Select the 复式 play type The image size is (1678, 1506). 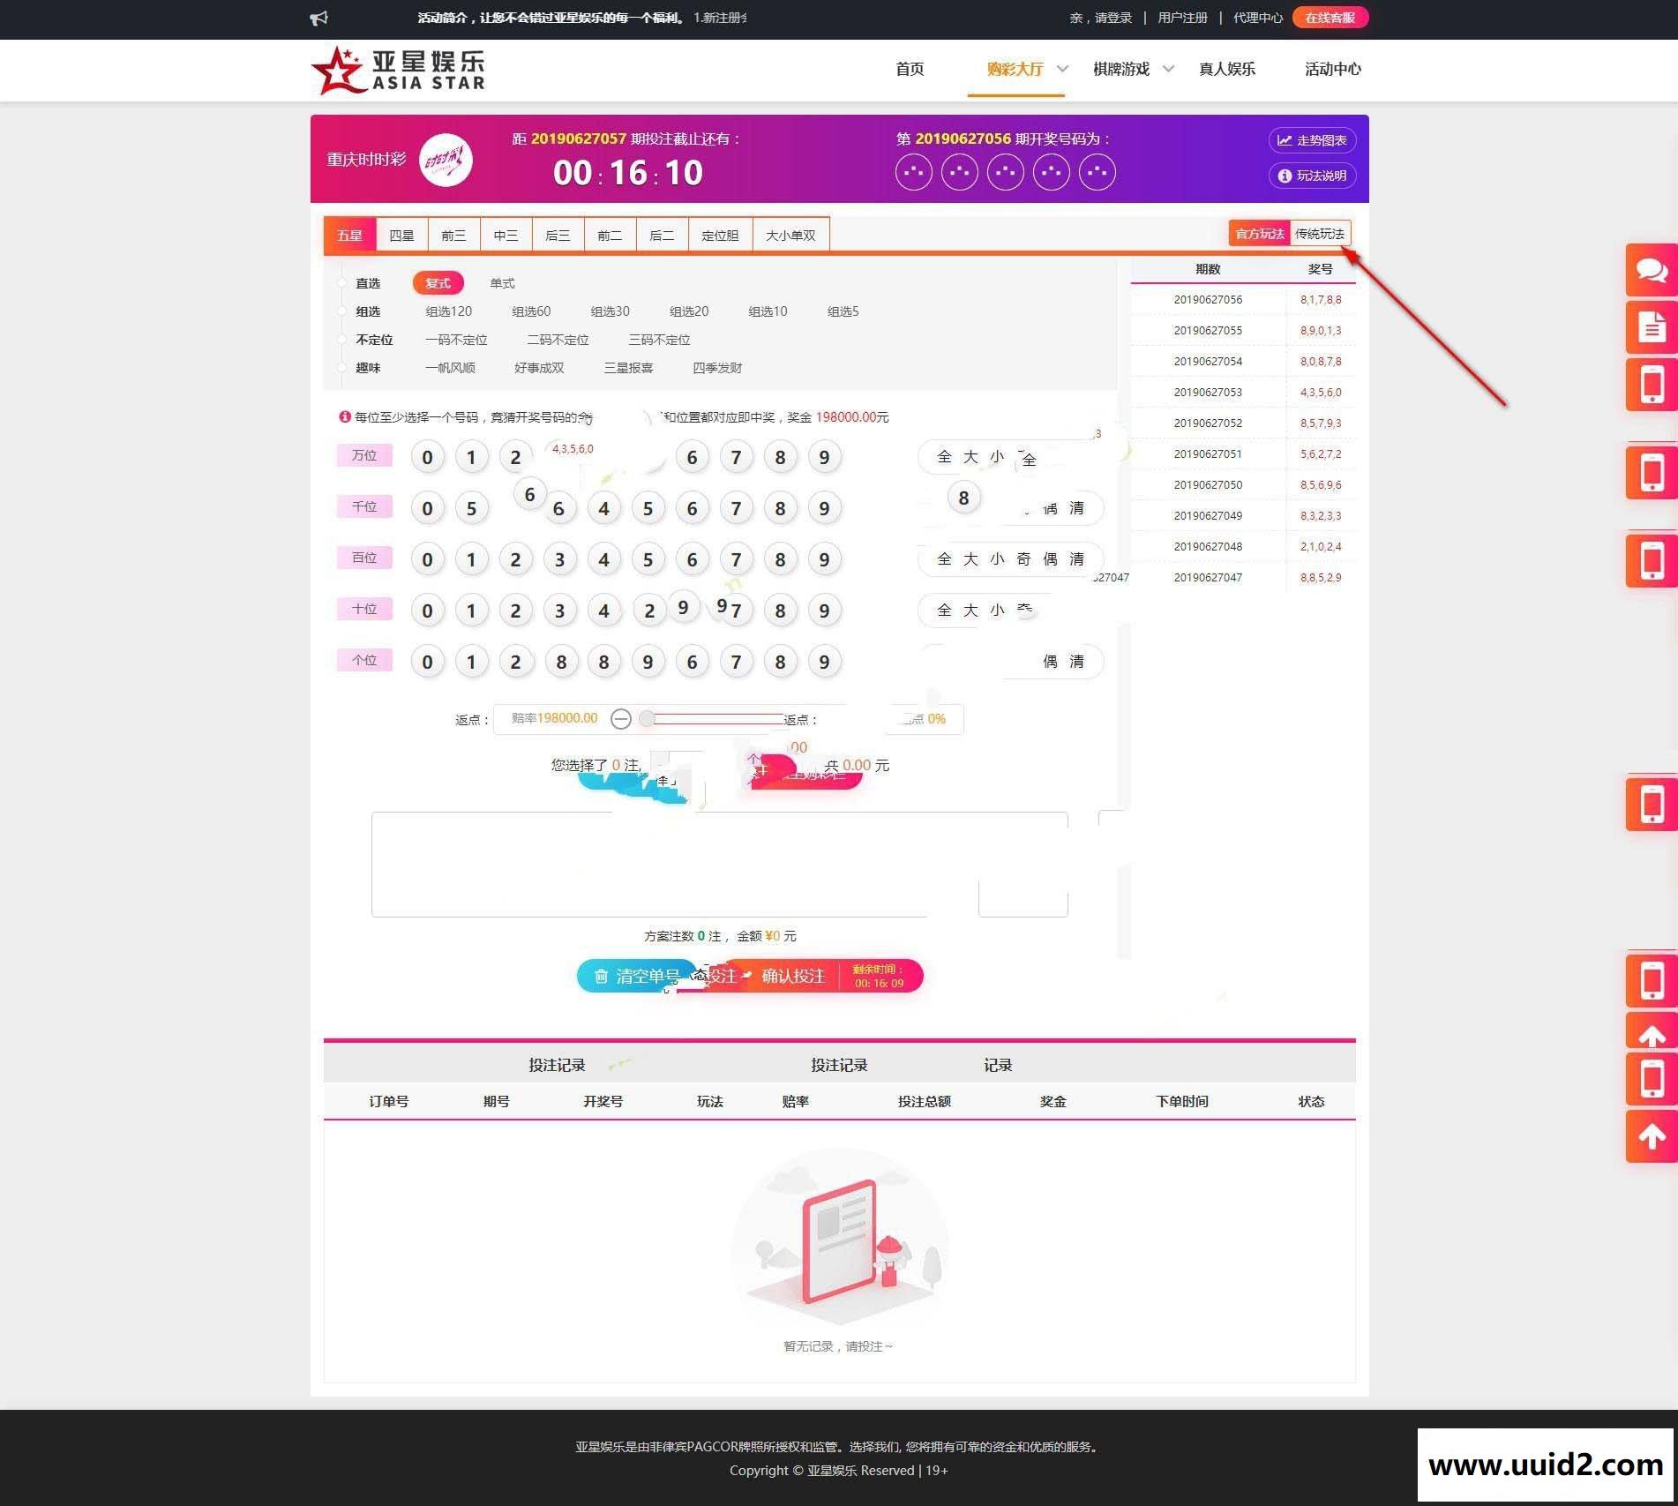pyautogui.click(x=437, y=282)
